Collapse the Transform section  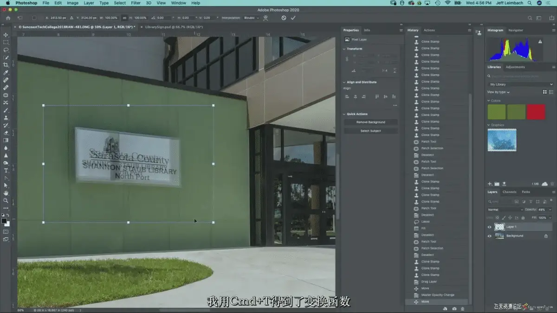[344, 49]
